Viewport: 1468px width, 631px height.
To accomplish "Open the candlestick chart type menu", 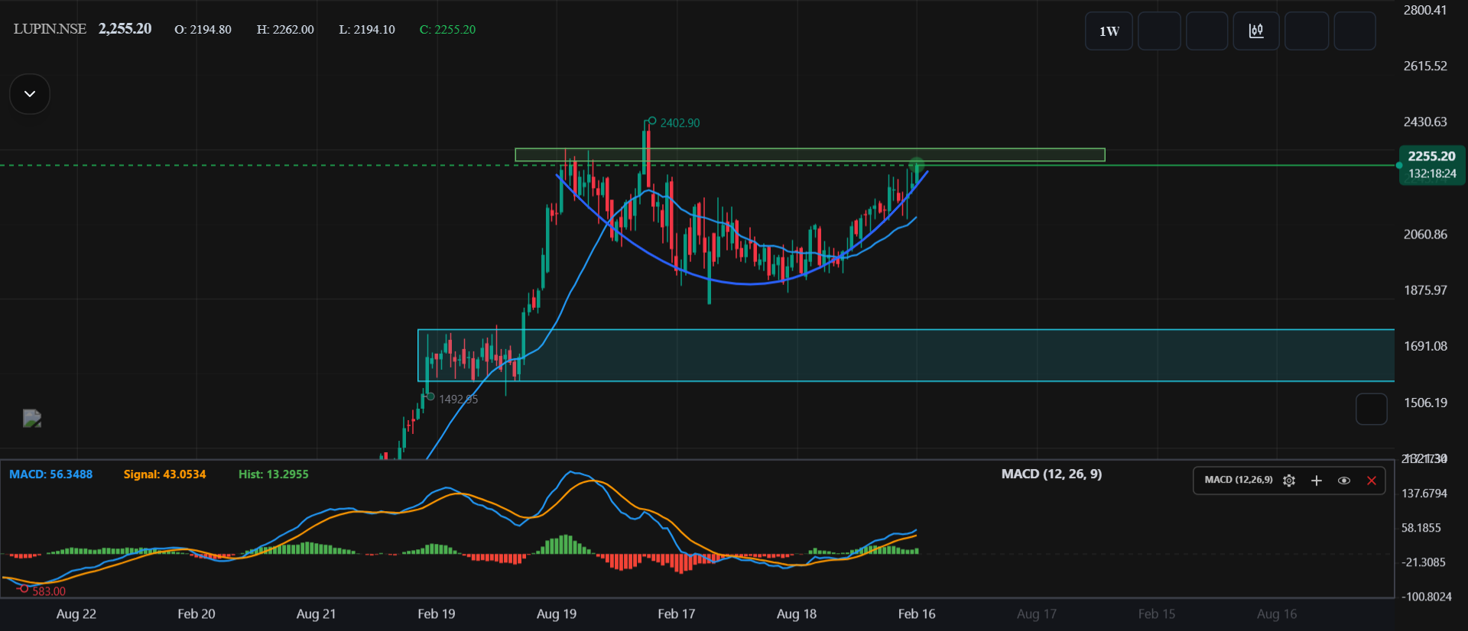I will pos(1256,31).
